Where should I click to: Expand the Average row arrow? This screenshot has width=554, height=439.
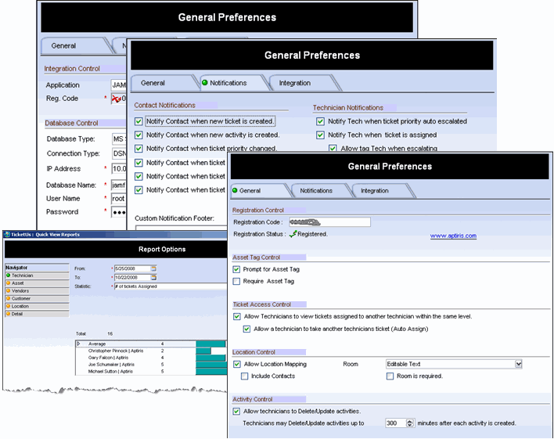coord(79,343)
